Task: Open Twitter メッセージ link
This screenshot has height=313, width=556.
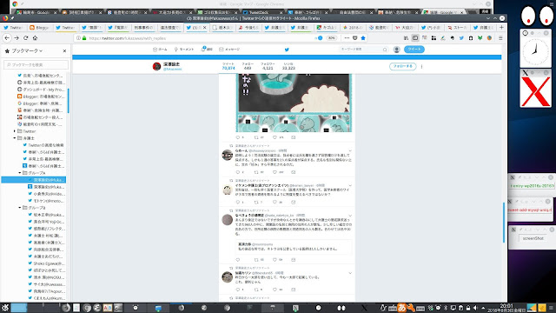Action: [229, 50]
